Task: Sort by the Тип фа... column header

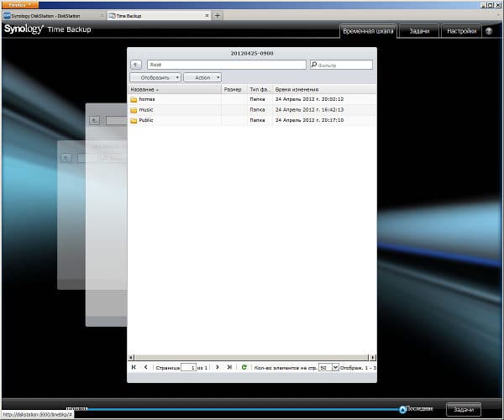Action: 260,89
